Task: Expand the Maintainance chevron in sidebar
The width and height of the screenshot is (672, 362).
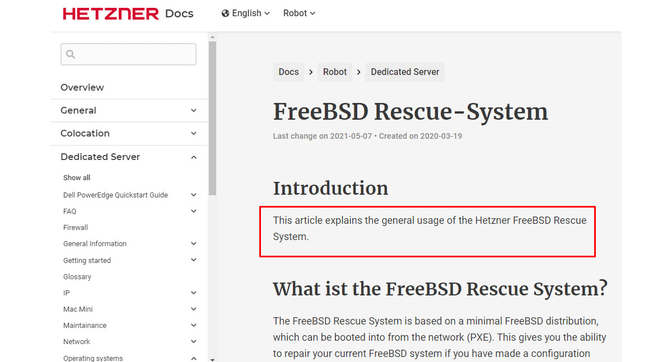Action: click(194, 326)
